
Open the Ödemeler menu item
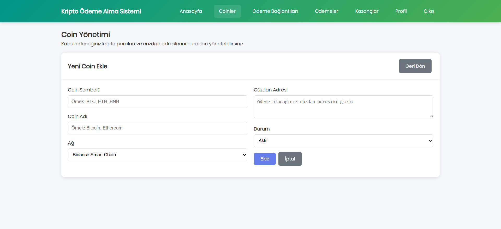click(x=326, y=11)
